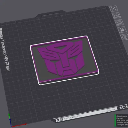The height and width of the screenshot is (128, 128).
Task: Click the Plate.stl object name text
Action: 120,118
